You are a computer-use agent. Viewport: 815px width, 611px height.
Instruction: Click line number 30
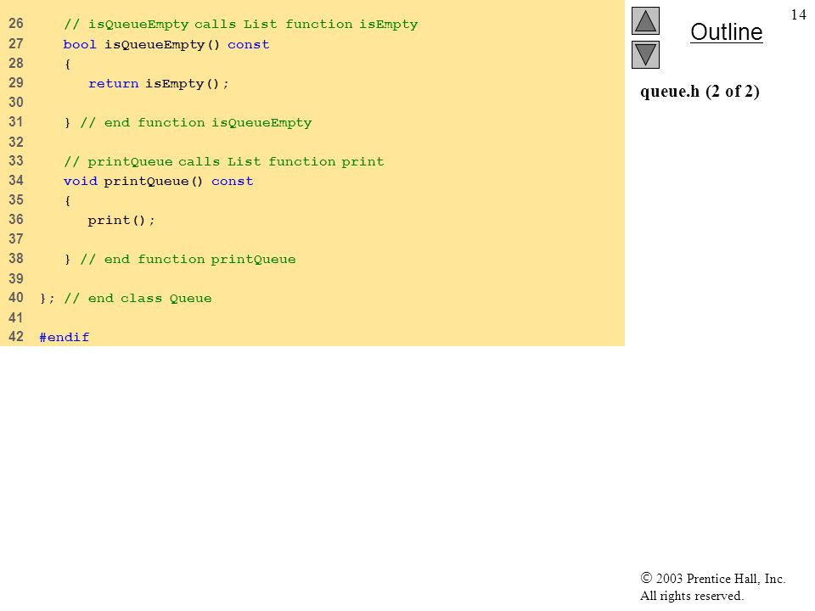(16, 103)
